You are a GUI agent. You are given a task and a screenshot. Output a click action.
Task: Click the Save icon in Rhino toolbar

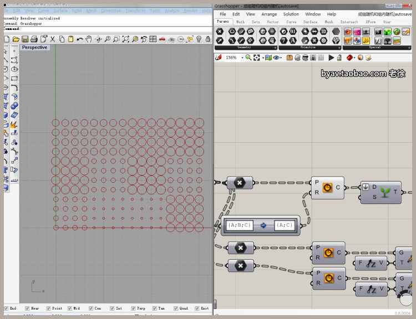[26, 39]
